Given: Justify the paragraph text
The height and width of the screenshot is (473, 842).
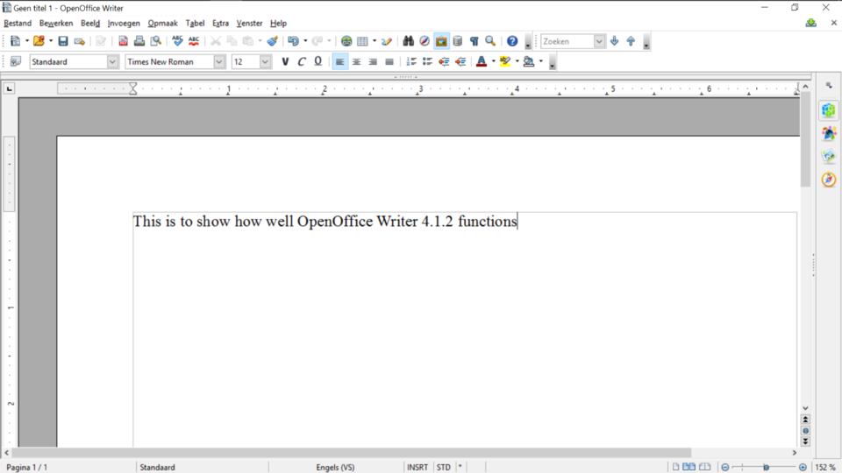Looking at the screenshot, I should [389, 61].
